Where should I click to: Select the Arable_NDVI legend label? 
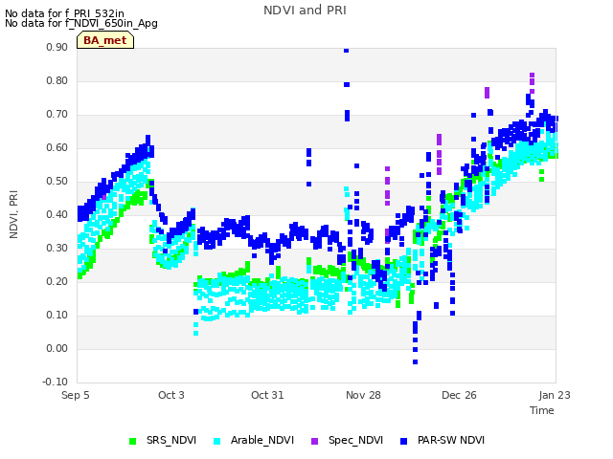[261, 440]
